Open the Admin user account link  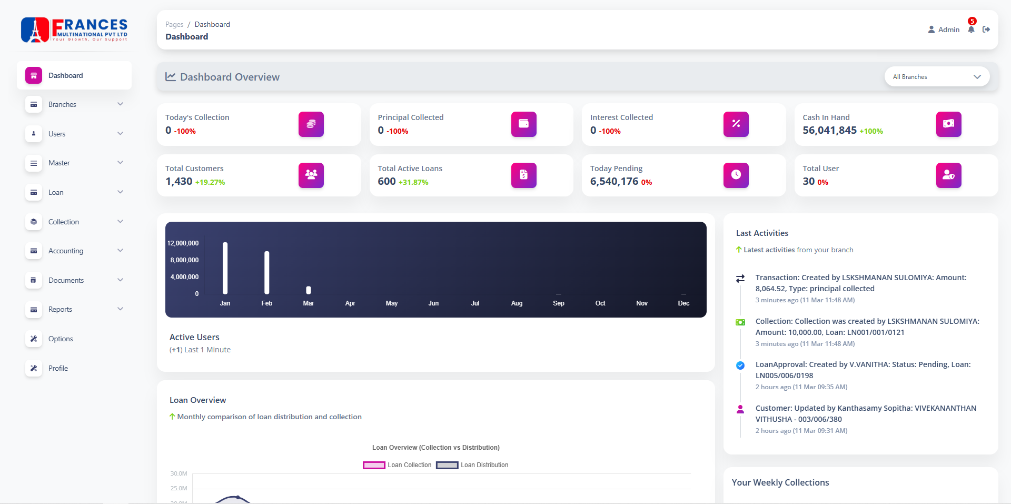(x=944, y=29)
